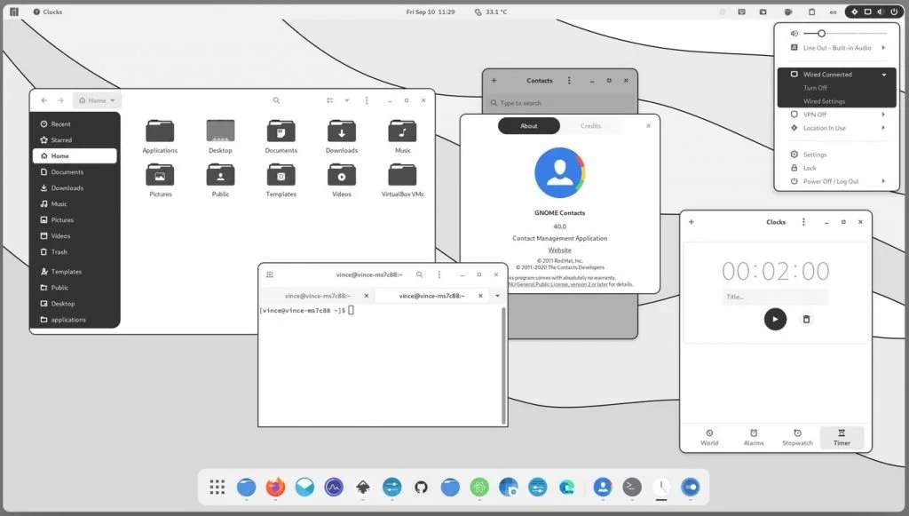
Task: Click the grid view icon in Files toolbar
Action: point(330,100)
